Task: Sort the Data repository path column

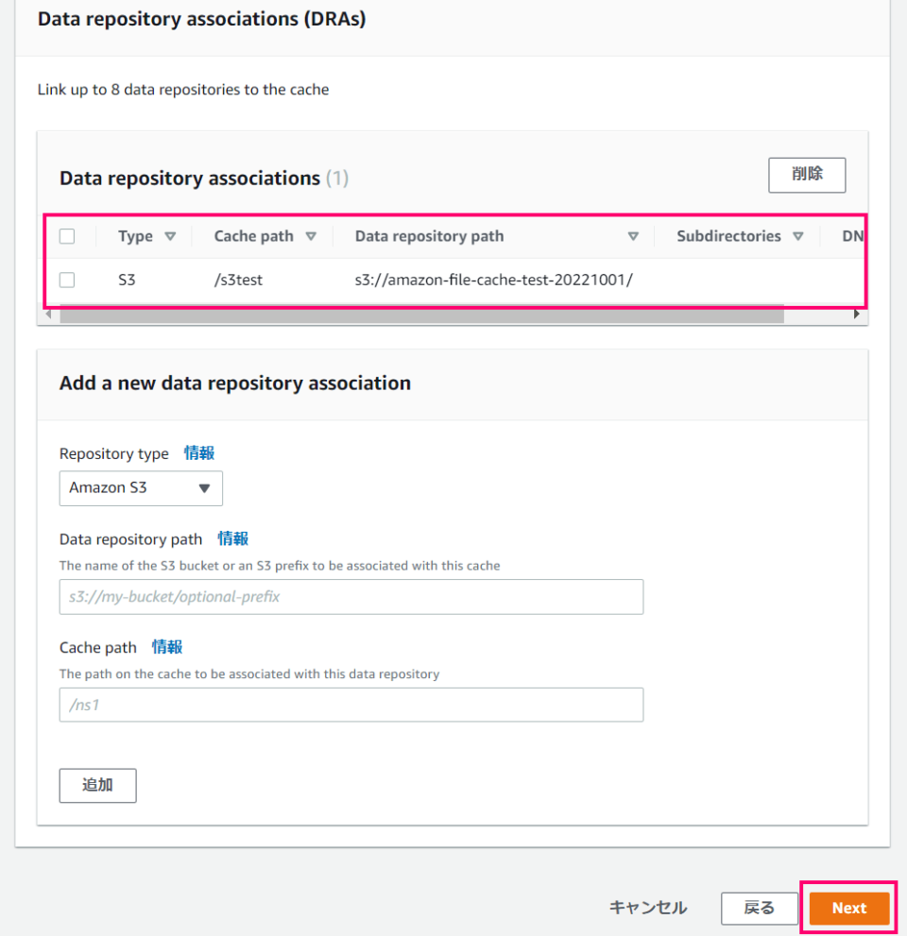Action: [633, 235]
